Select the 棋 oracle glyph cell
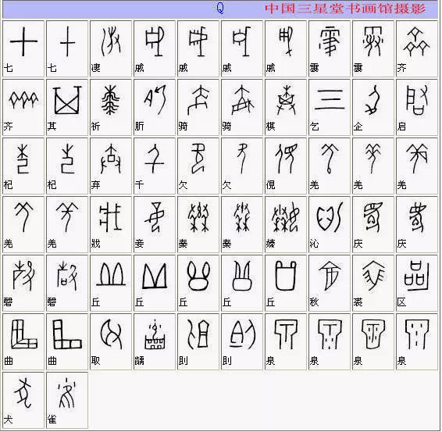This screenshot has height=432, width=442. (x=286, y=108)
